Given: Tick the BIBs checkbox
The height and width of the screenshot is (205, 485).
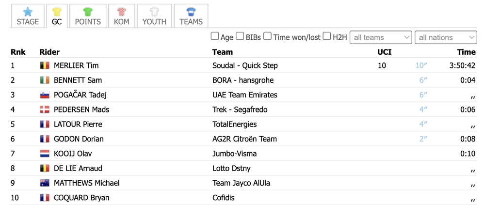Looking at the screenshot, I should pyautogui.click(x=240, y=36).
